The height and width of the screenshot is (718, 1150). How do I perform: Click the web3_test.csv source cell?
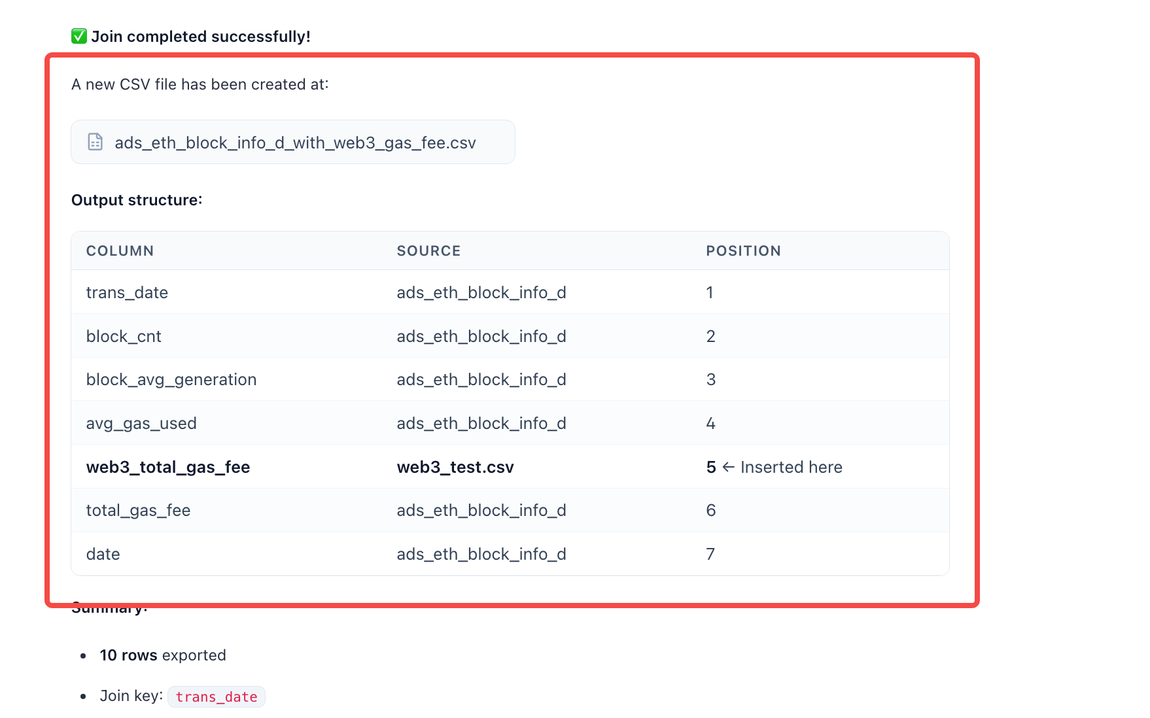tap(455, 467)
